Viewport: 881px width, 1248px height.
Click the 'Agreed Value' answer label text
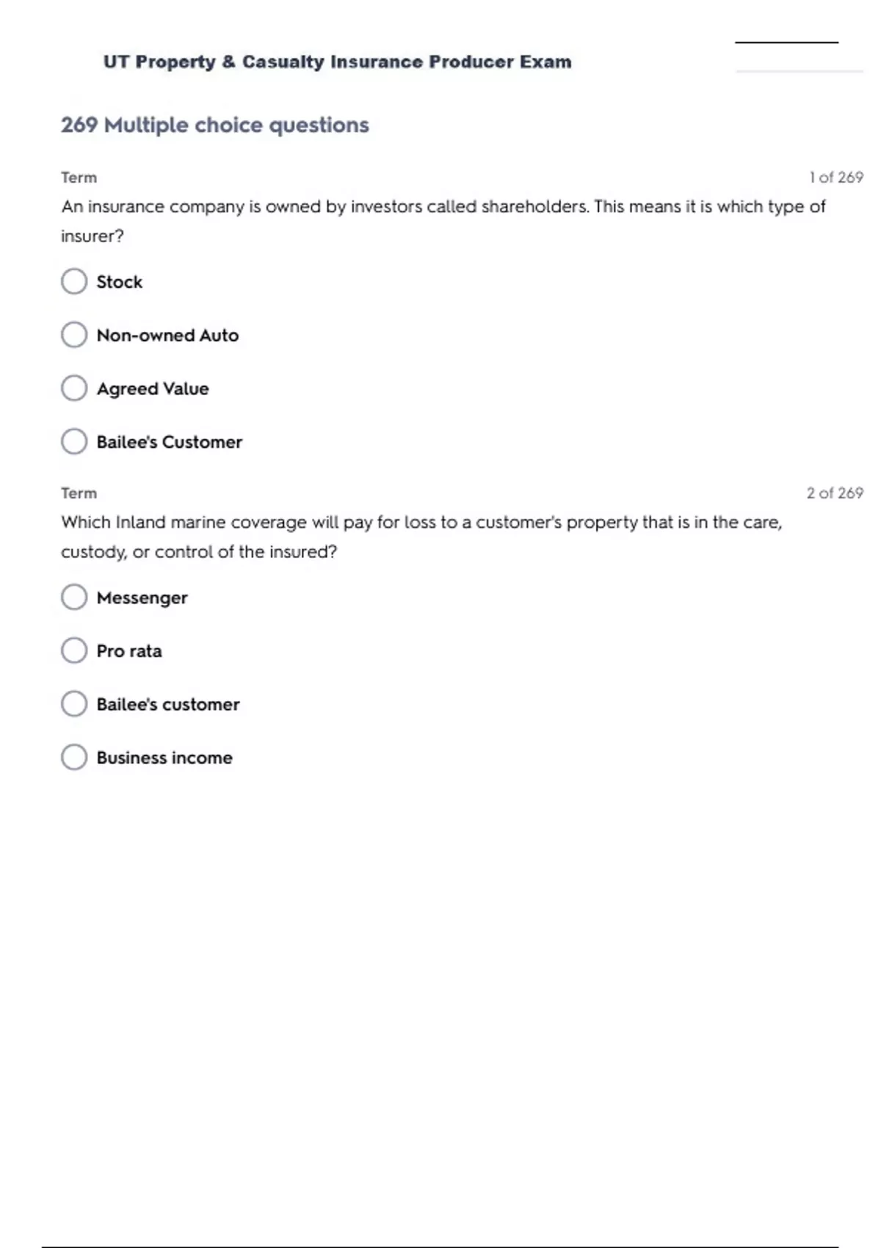[x=153, y=389]
